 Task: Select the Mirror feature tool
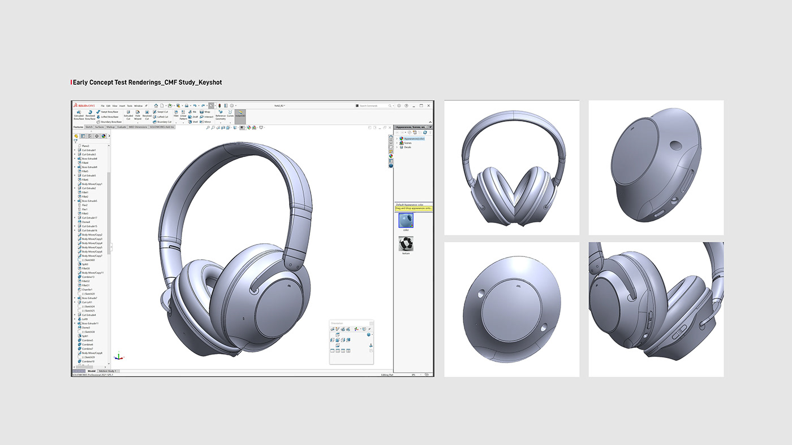[202, 121]
